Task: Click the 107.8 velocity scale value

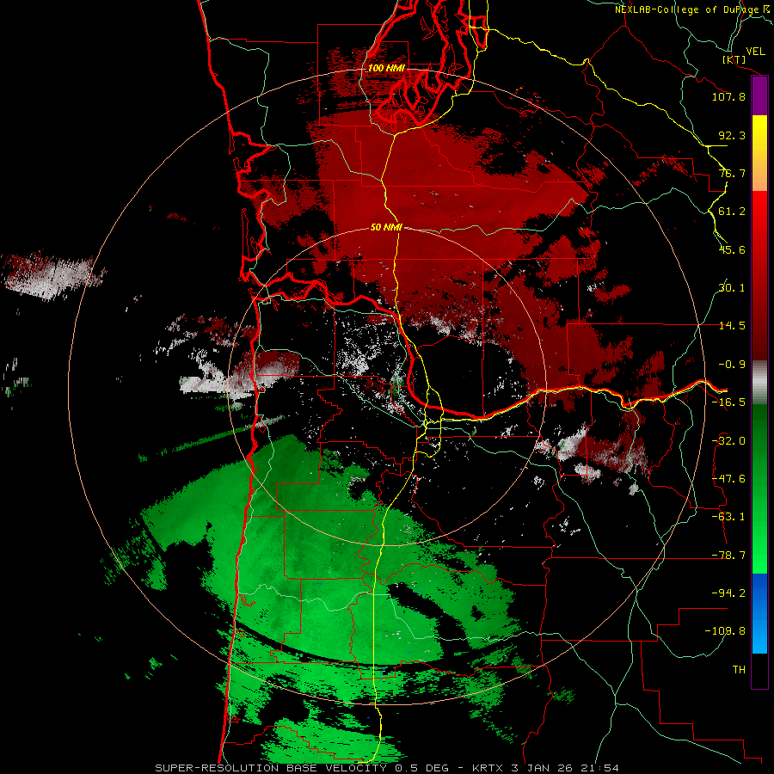Action: coord(728,96)
